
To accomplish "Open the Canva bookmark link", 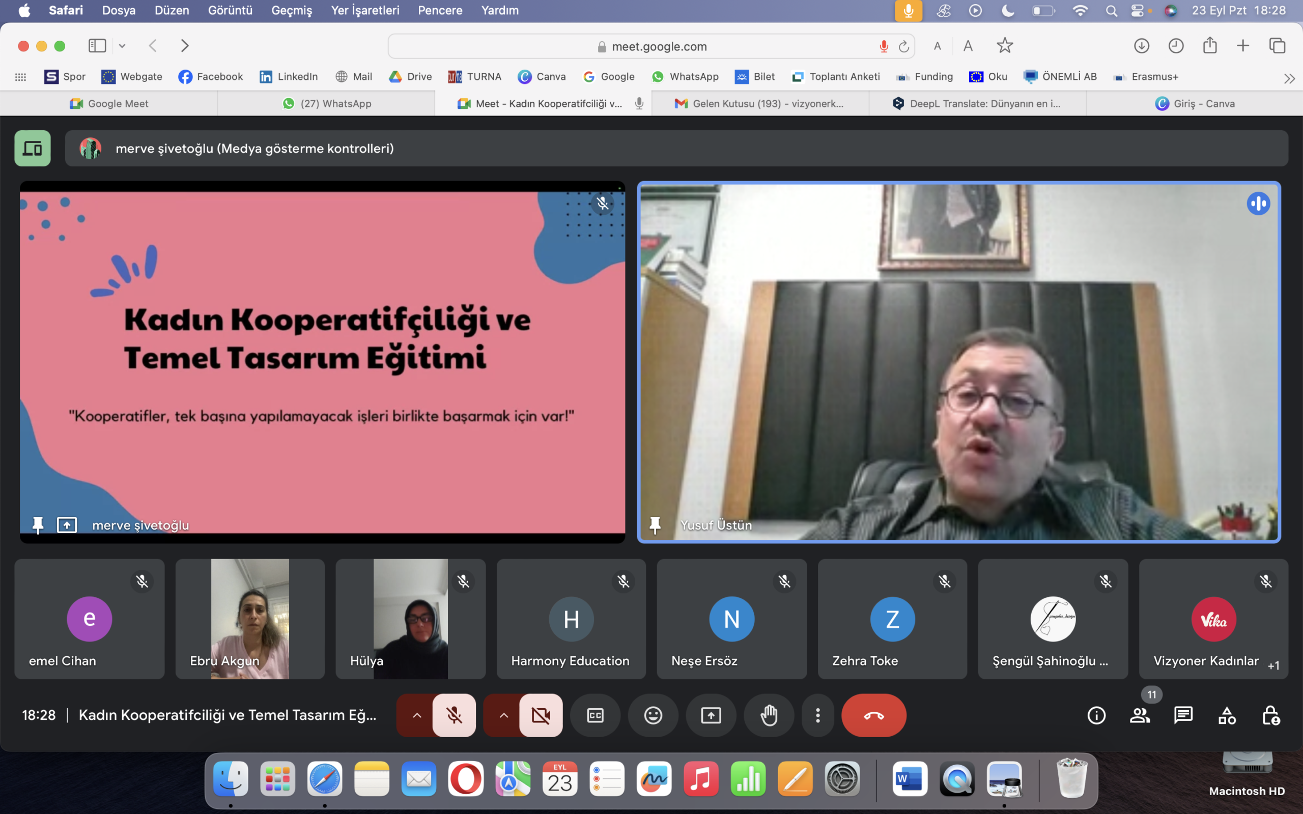I will click(x=542, y=76).
